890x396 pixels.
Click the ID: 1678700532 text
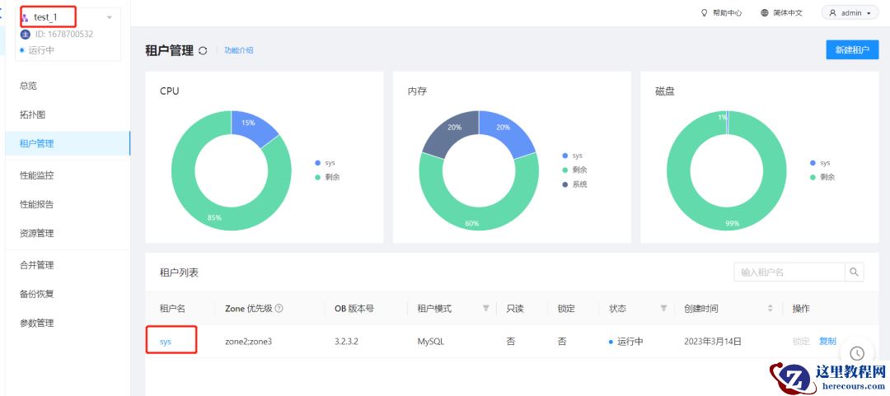[x=64, y=34]
